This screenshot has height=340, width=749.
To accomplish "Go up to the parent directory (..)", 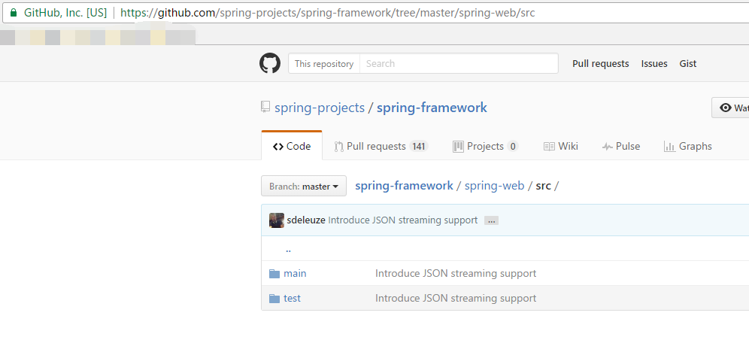I will (x=288, y=249).
